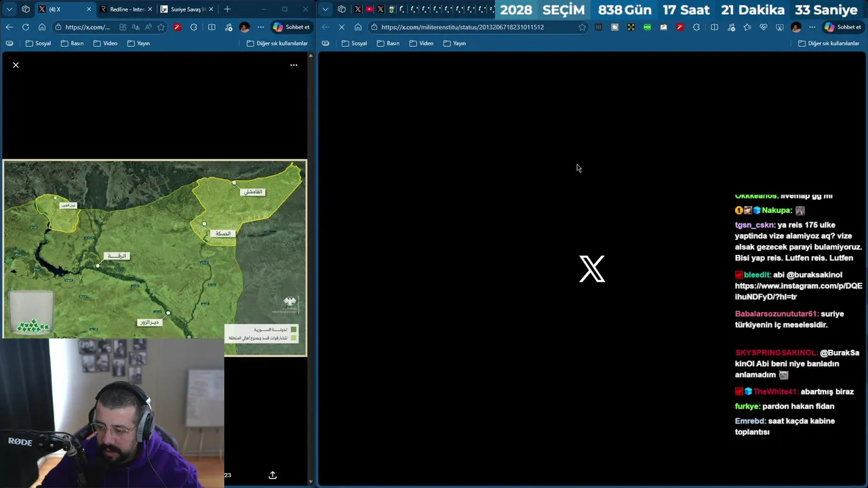Open profile avatar in left window
The height and width of the screenshot is (488, 868).
point(245,27)
